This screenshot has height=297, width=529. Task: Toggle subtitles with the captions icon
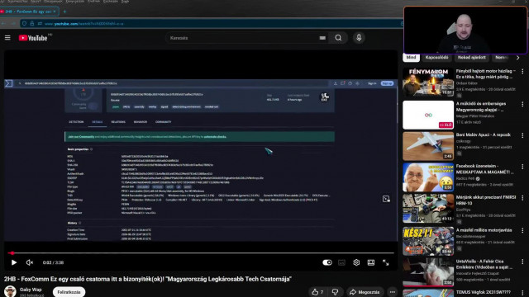pyautogui.click(x=341, y=262)
